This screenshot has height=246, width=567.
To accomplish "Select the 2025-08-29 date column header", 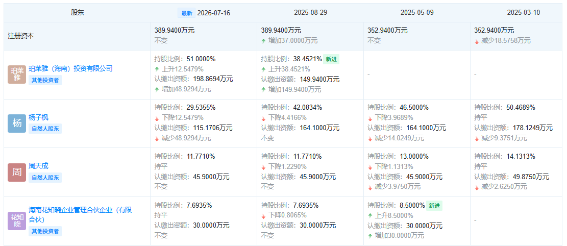I will (x=310, y=13).
